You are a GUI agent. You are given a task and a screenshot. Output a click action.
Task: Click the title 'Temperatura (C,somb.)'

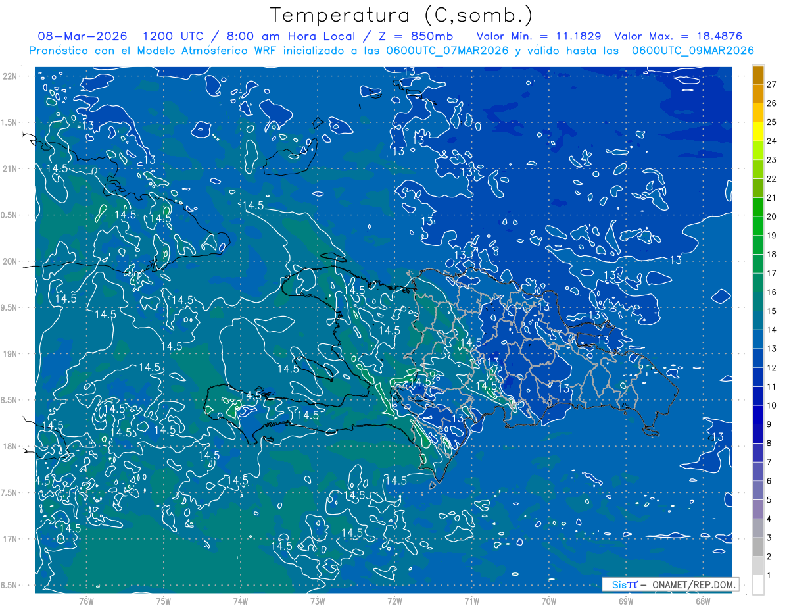coord(401,16)
